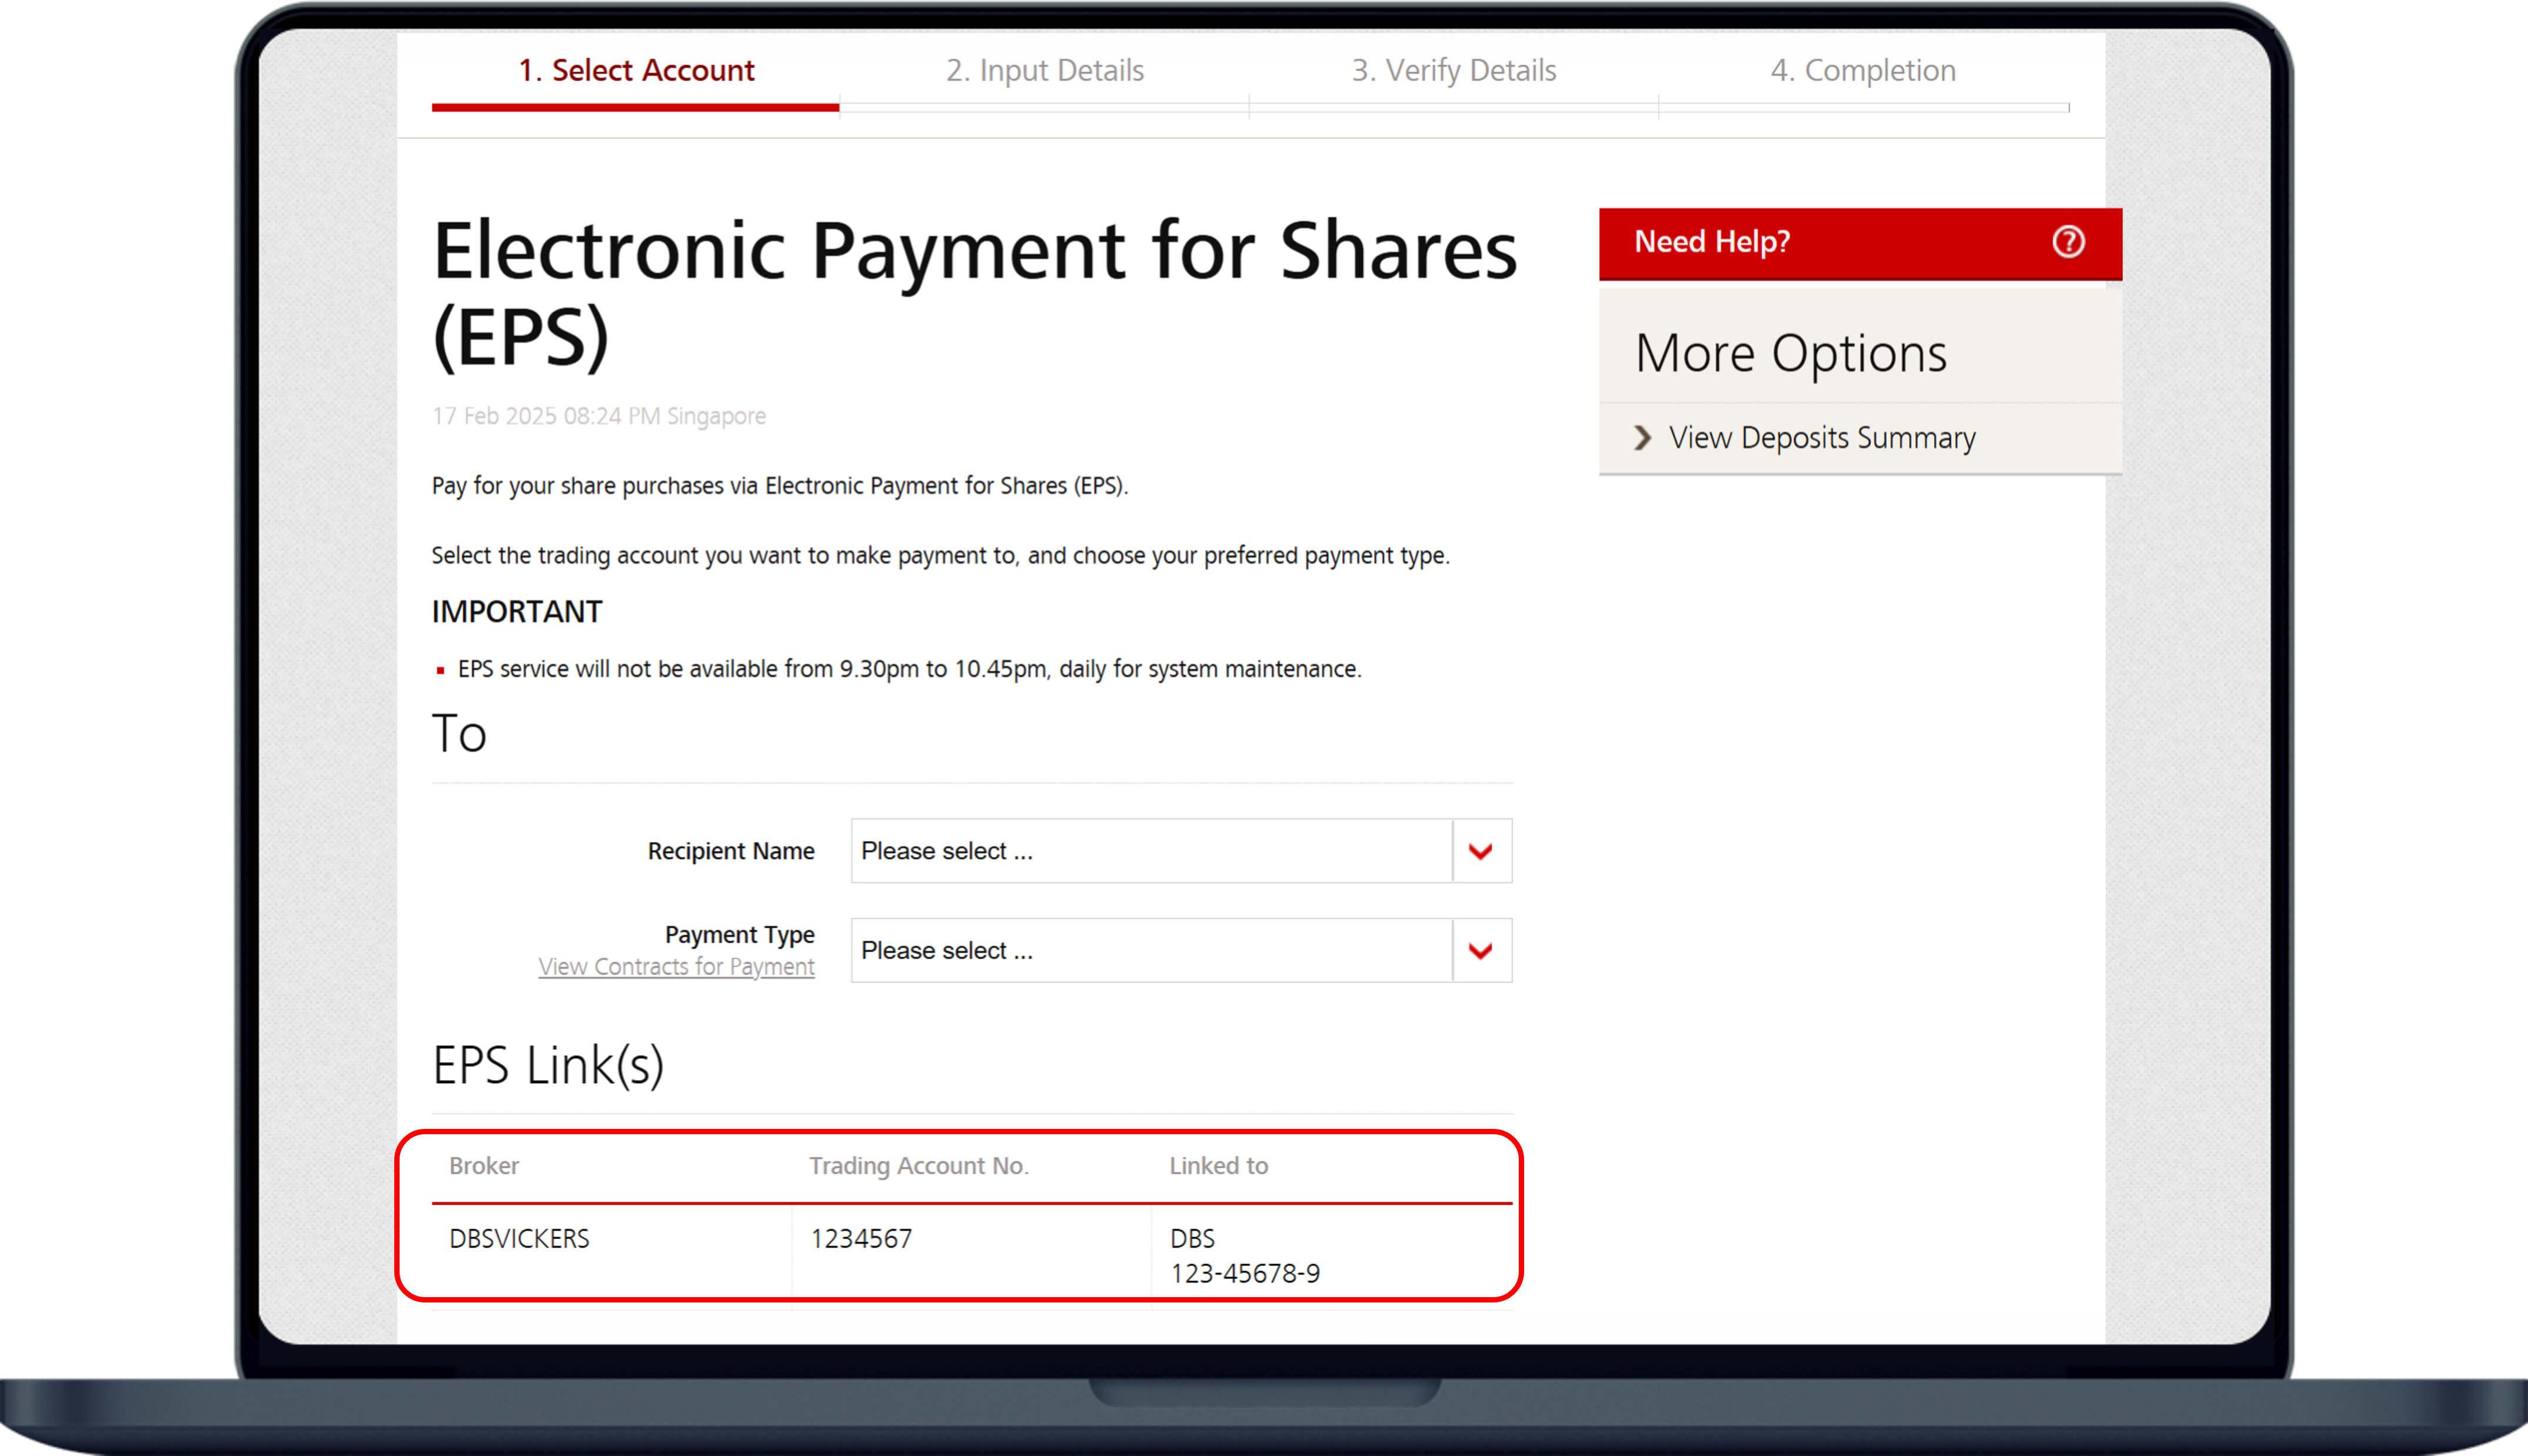2528x1456 pixels.
Task: Select the DBSVICKERS broker cell
Action: [519, 1239]
